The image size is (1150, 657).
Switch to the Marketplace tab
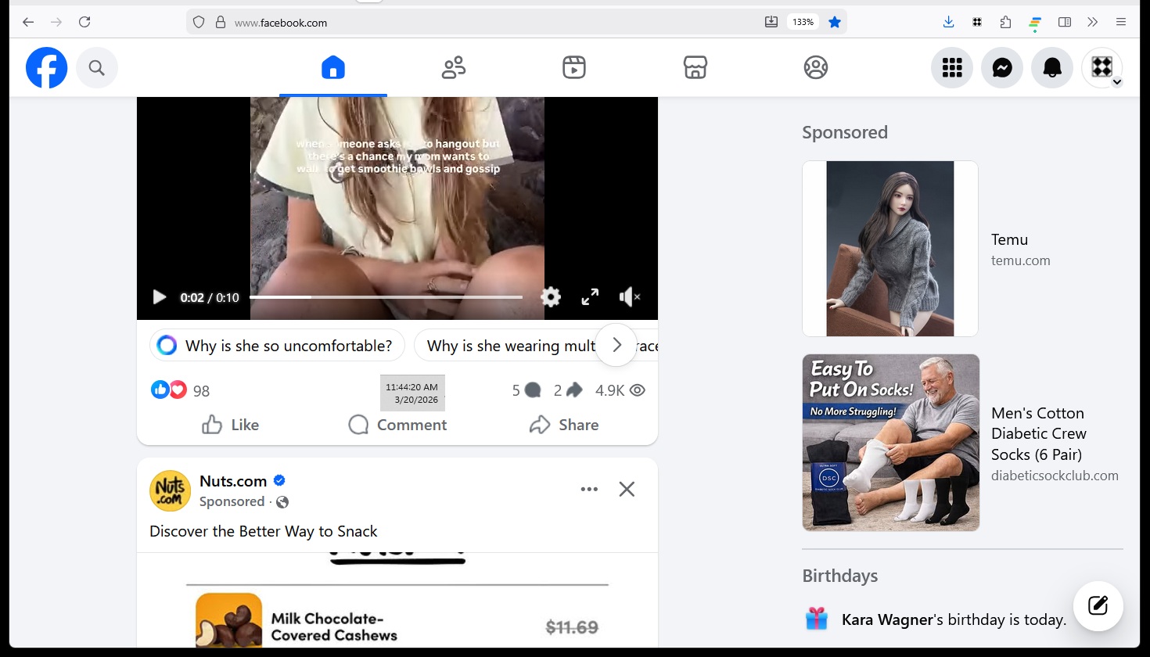pos(695,68)
